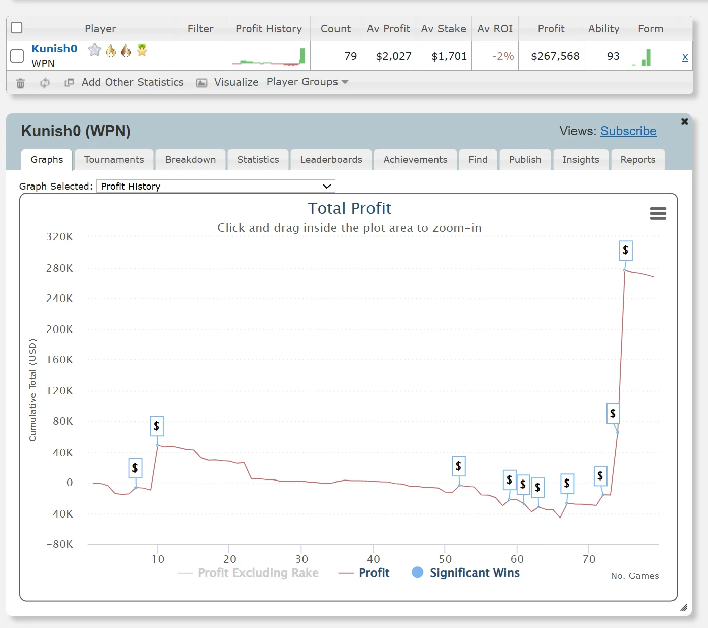This screenshot has width=708, height=628.
Task: Click the Visualize picture icon
Action: pyautogui.click(x=201, y=83)
